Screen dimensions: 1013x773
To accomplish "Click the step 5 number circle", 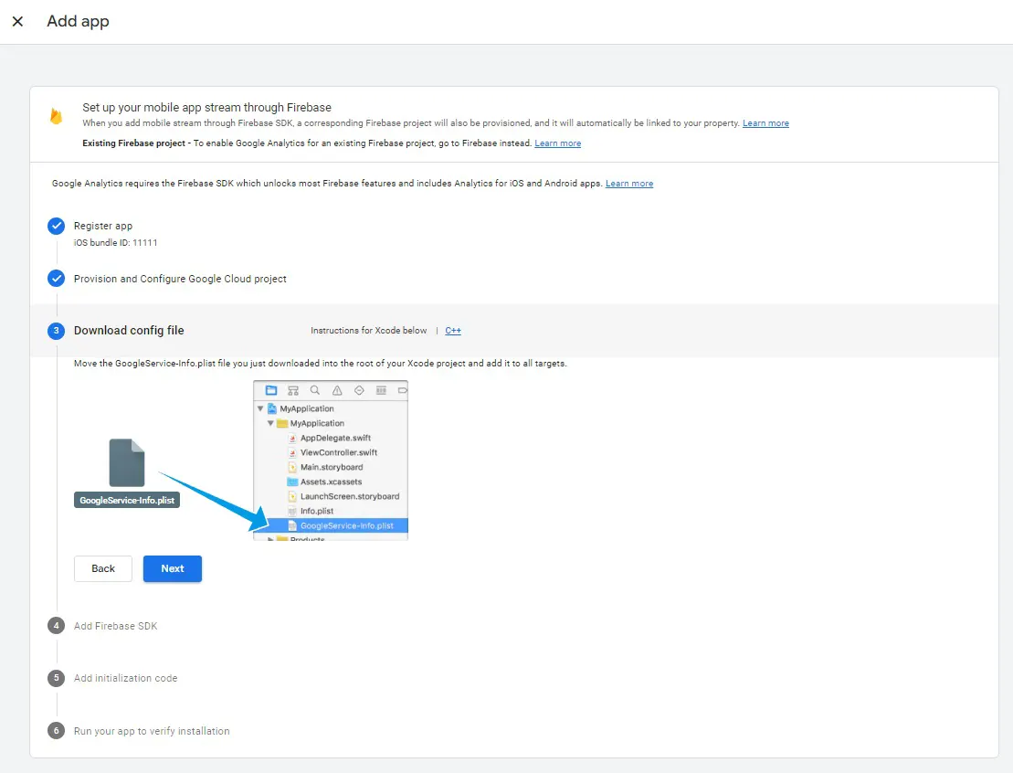I will click(57, 678).
